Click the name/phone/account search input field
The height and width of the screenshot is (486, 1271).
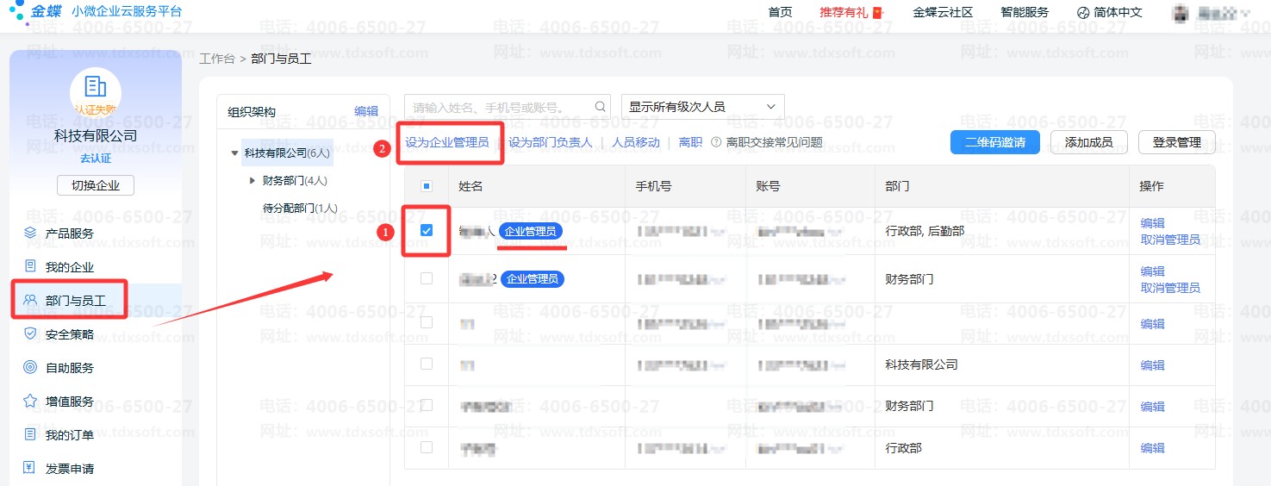click(x=498, y=107)
